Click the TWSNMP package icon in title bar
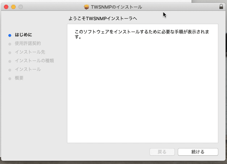227x164 pixels. pyautogui.click(x=87, y=7)
